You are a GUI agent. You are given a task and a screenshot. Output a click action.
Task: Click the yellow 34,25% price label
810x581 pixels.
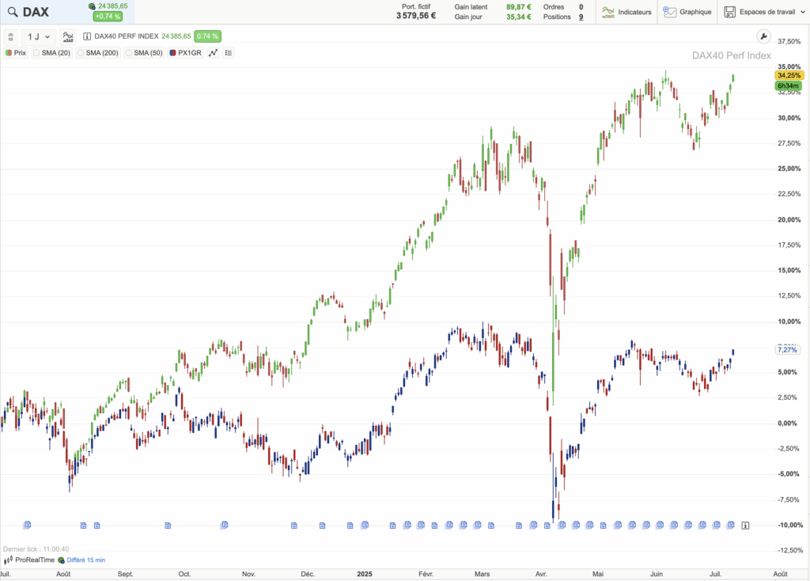[x=789, y=75]
